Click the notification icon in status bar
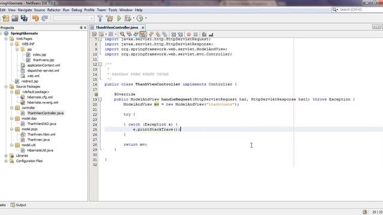The width and height of the screenshot is (383, 215). [x=364, y=212]
